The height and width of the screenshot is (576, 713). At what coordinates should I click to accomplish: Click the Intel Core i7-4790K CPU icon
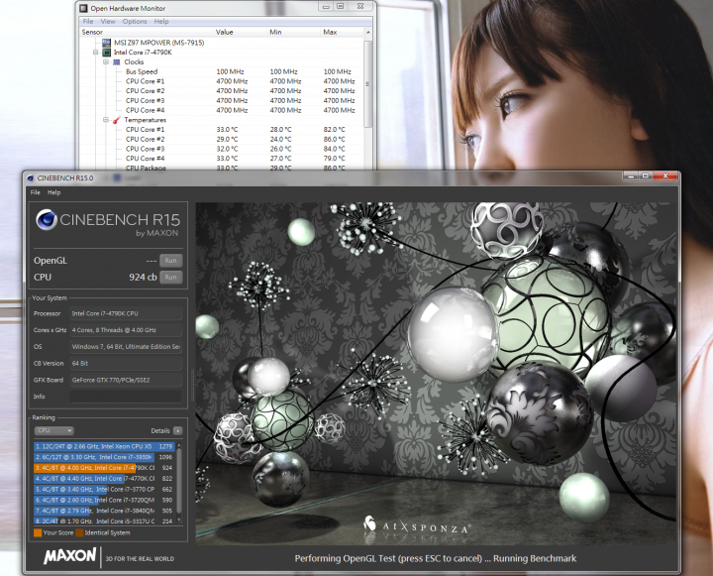pyautogui.click(x=106, y=53)
